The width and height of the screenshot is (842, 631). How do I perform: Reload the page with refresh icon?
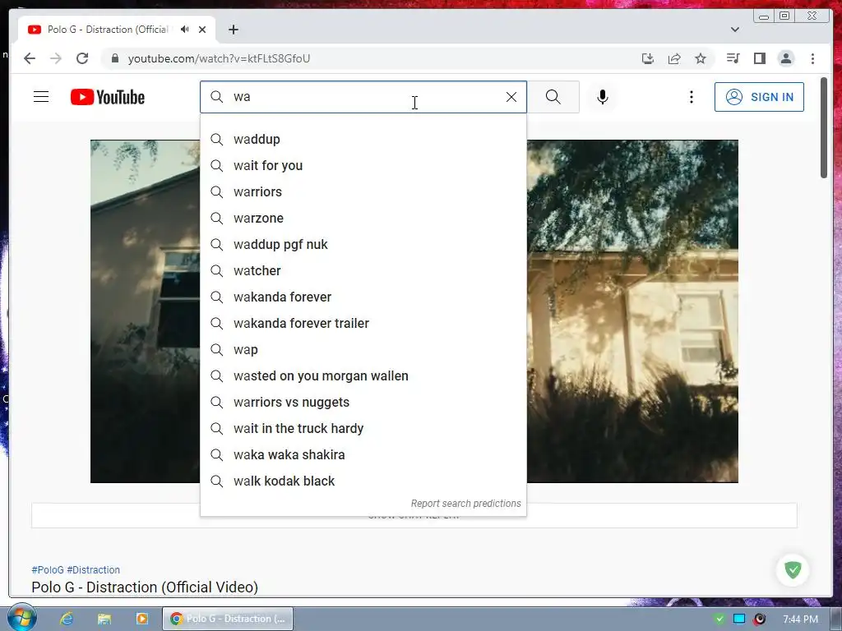coord(82,58)
